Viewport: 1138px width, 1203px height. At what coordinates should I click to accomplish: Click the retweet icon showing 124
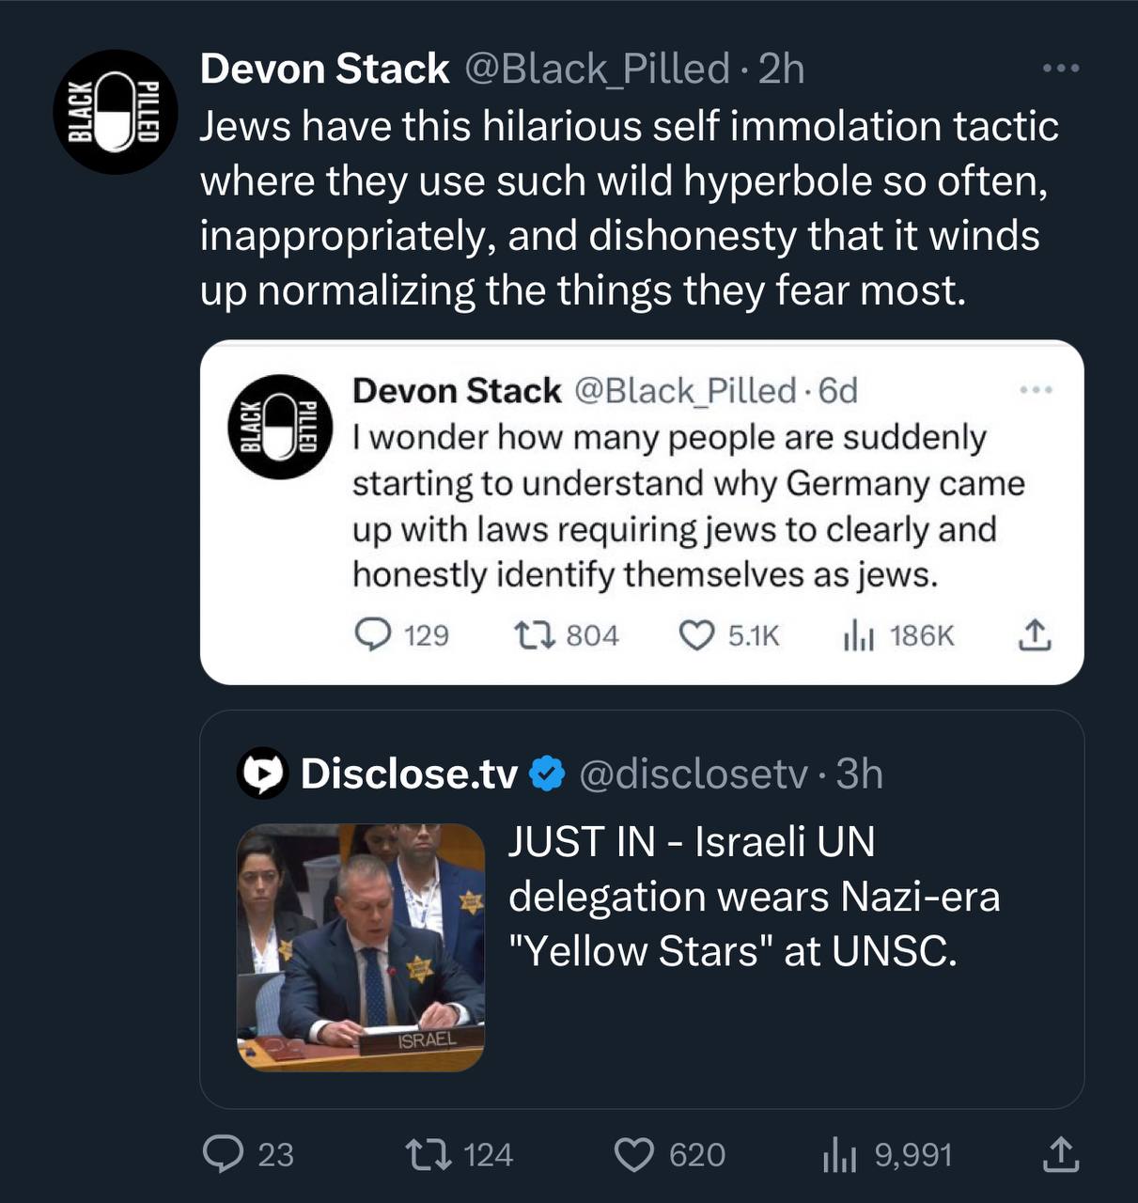pyautogui.click(x=426, y=1153)
